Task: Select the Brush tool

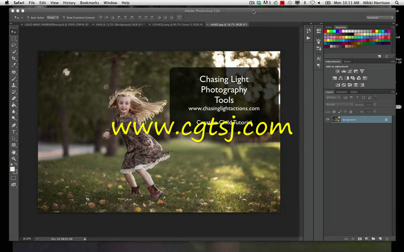Action: point(14,79)
